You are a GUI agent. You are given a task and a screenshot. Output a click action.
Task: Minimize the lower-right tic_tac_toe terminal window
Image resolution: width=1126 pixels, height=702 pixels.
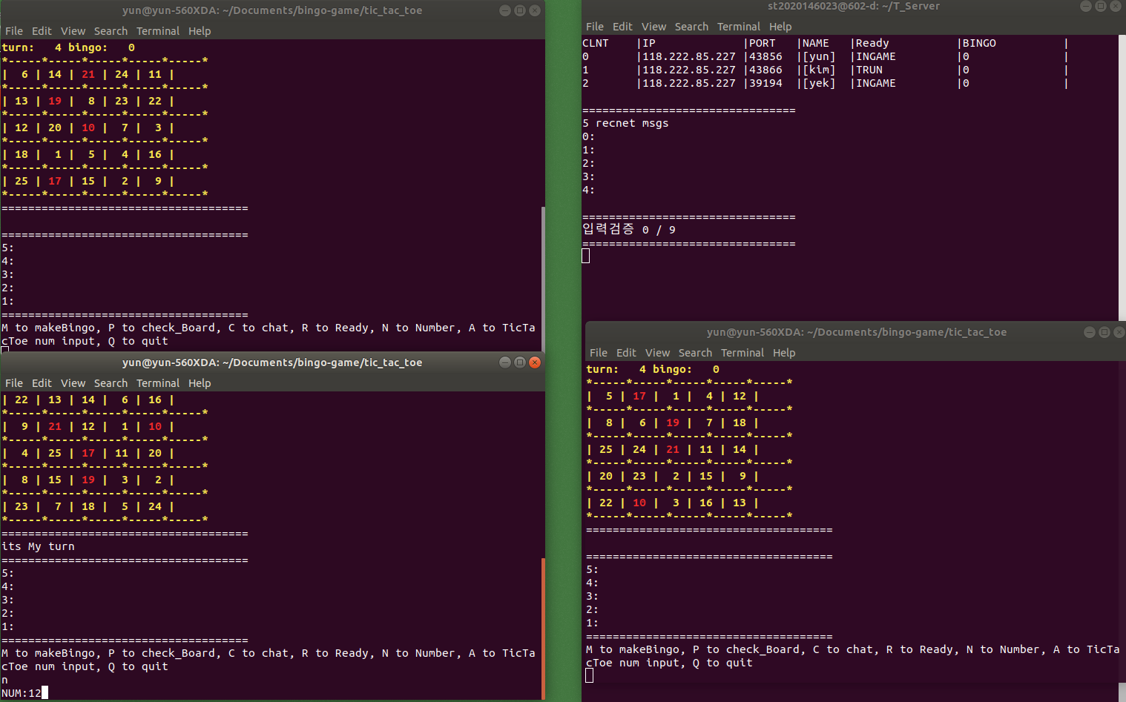1090,332
